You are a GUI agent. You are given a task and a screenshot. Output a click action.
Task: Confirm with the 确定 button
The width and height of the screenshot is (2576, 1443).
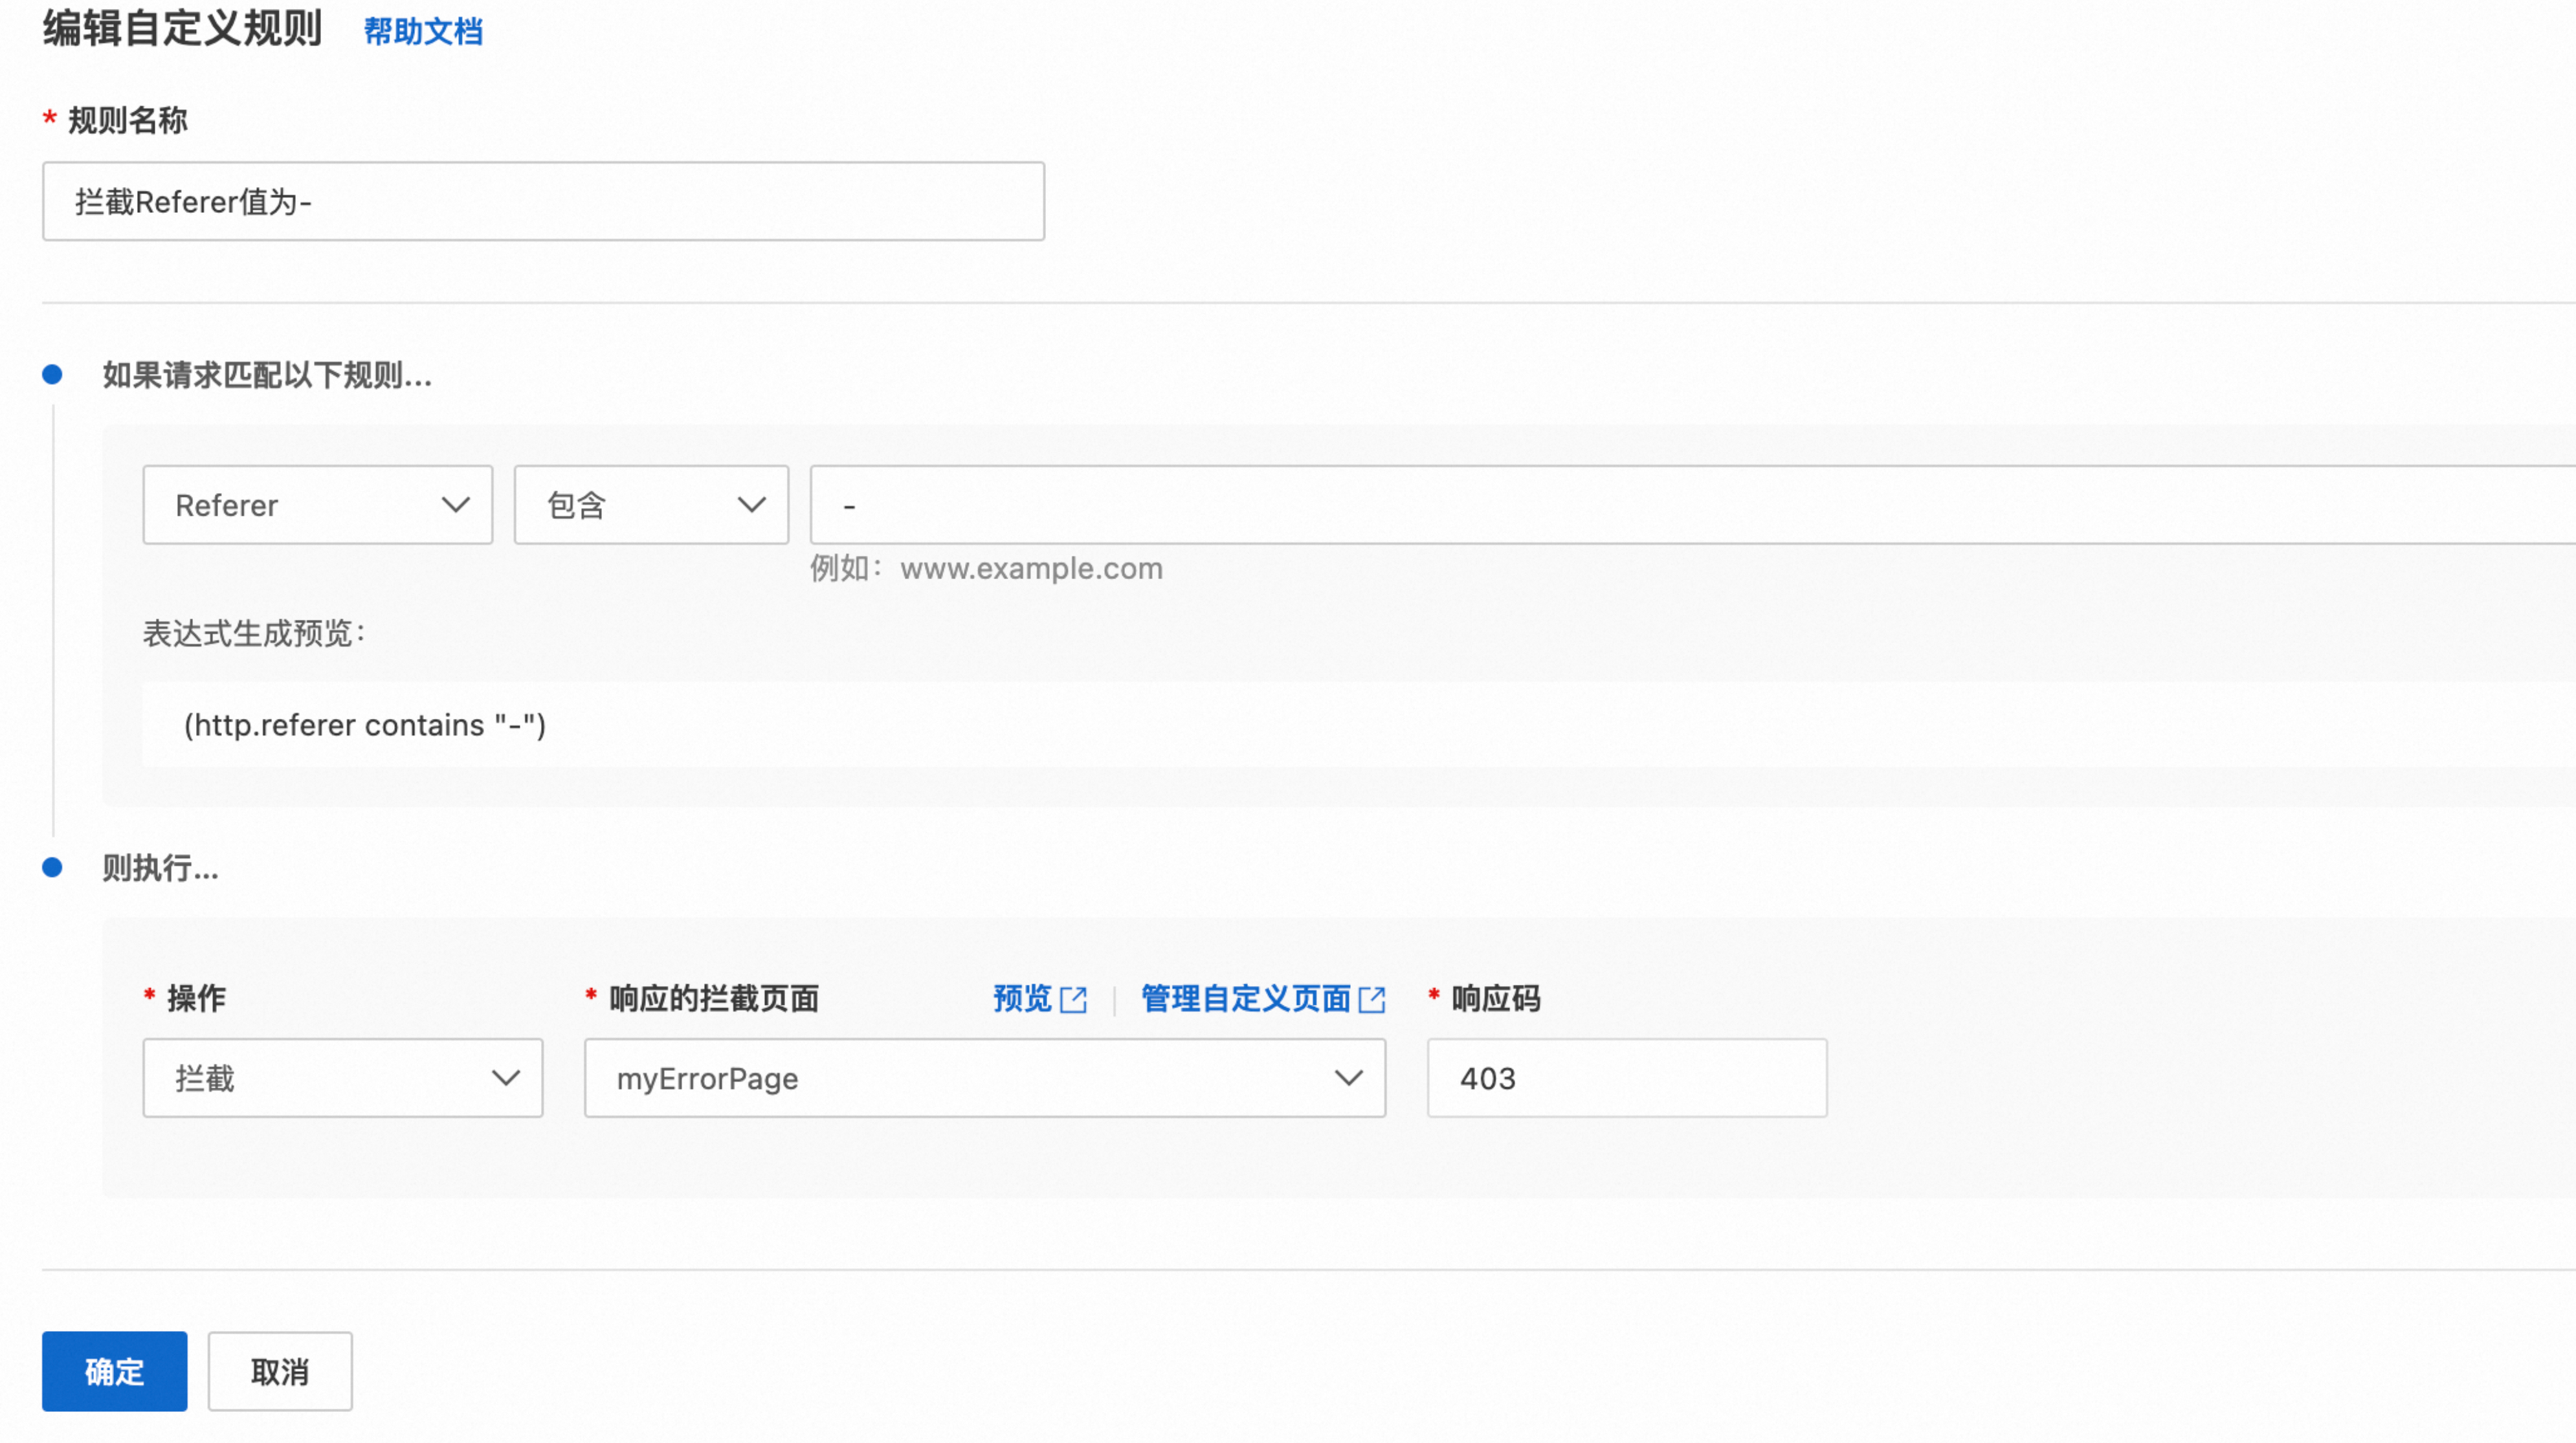tap(115, 1372)
